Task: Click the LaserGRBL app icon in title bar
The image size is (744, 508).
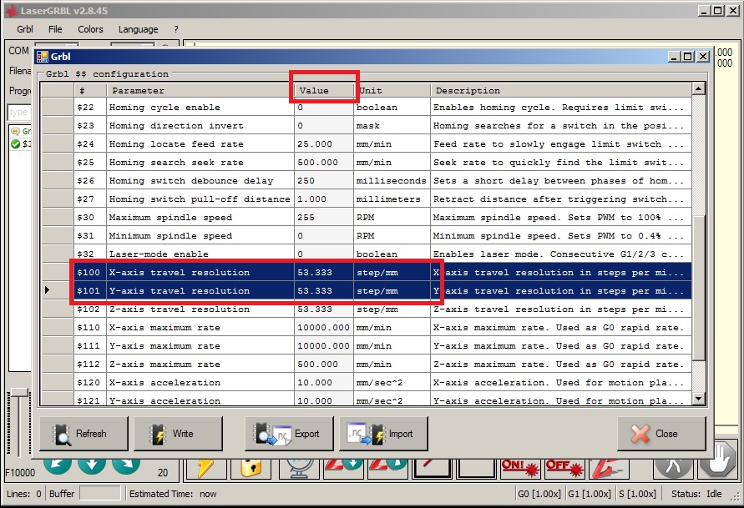Action: point(11,10)
